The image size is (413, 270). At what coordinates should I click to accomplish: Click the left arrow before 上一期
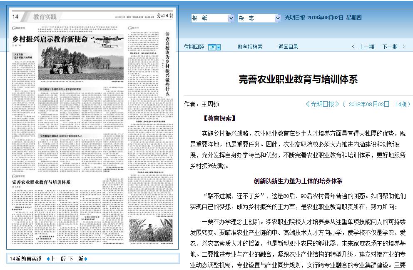(x=353, y=47)
